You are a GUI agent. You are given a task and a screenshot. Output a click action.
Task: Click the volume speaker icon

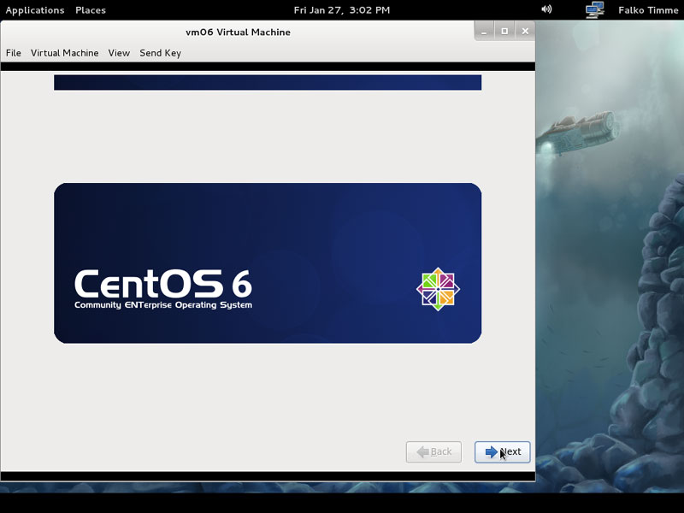[546, 9]
